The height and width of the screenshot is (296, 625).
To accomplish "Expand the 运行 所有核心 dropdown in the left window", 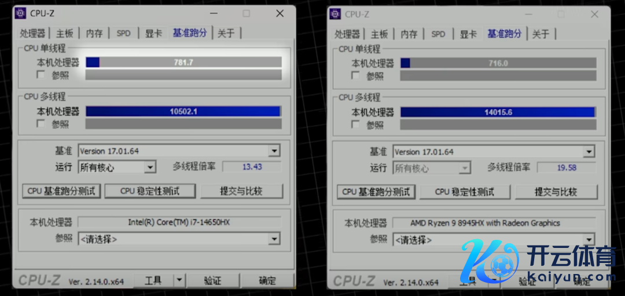I will click(x=150, y=167).
